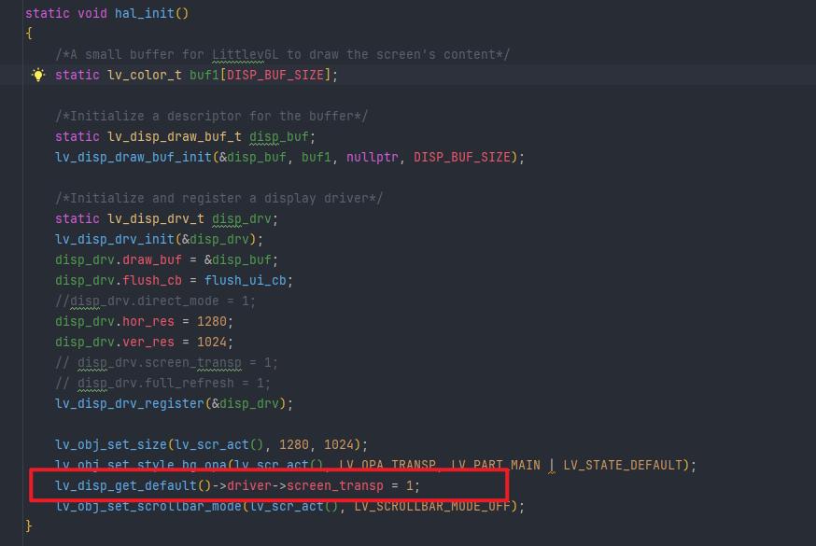
Task: Click lv_disp_get_default function call
Action: [126, 485]
